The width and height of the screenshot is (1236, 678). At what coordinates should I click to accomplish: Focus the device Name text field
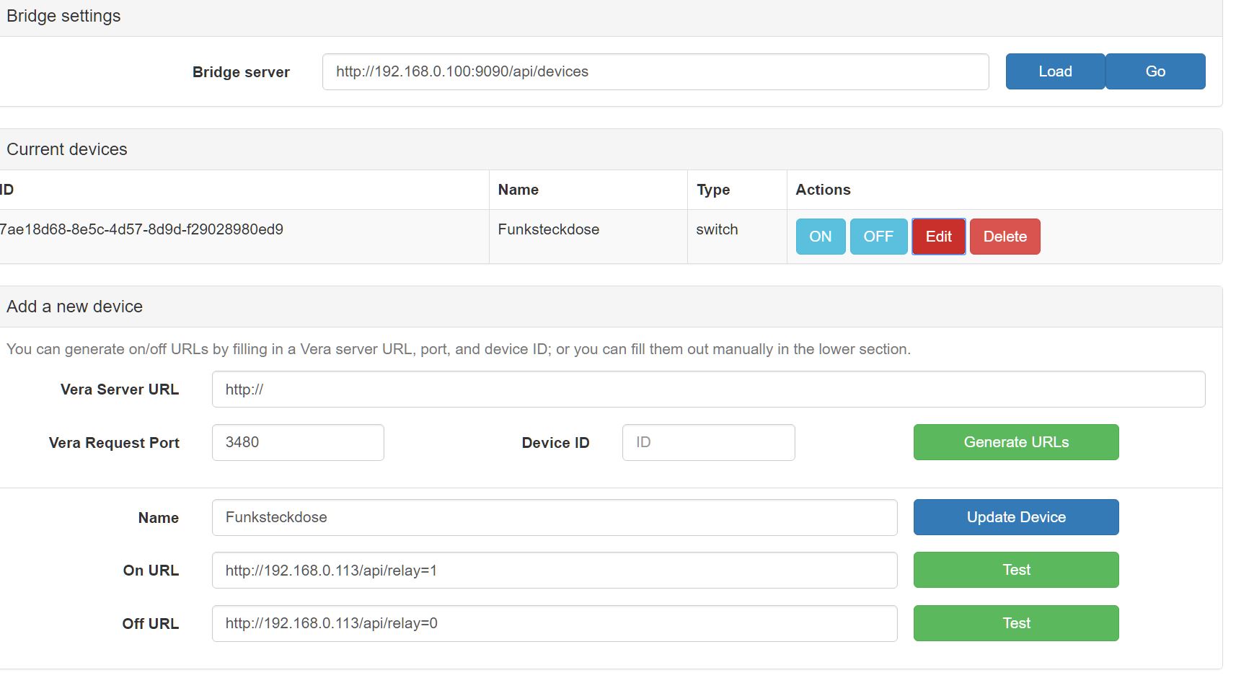pos(554,517)
